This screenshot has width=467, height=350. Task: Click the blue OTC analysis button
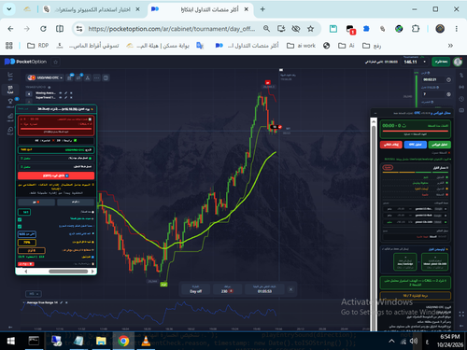(416, 145)
